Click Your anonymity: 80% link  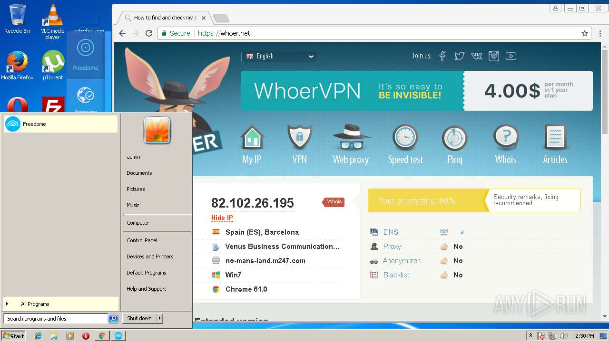point(417,201)
